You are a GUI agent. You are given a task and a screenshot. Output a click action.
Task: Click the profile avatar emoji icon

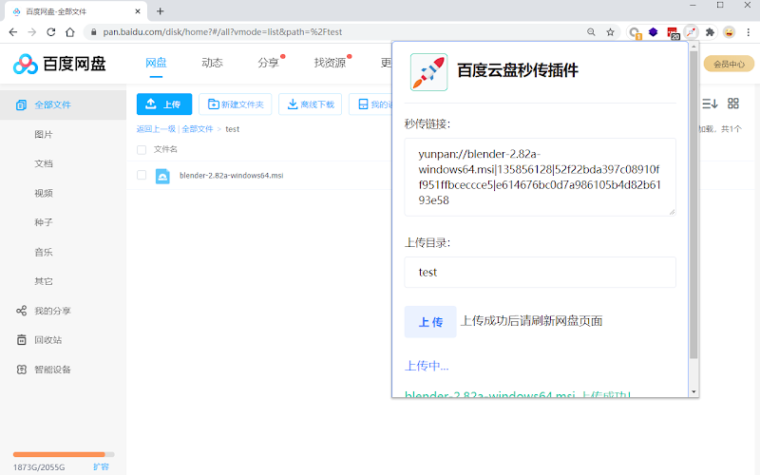click(729, 32)
